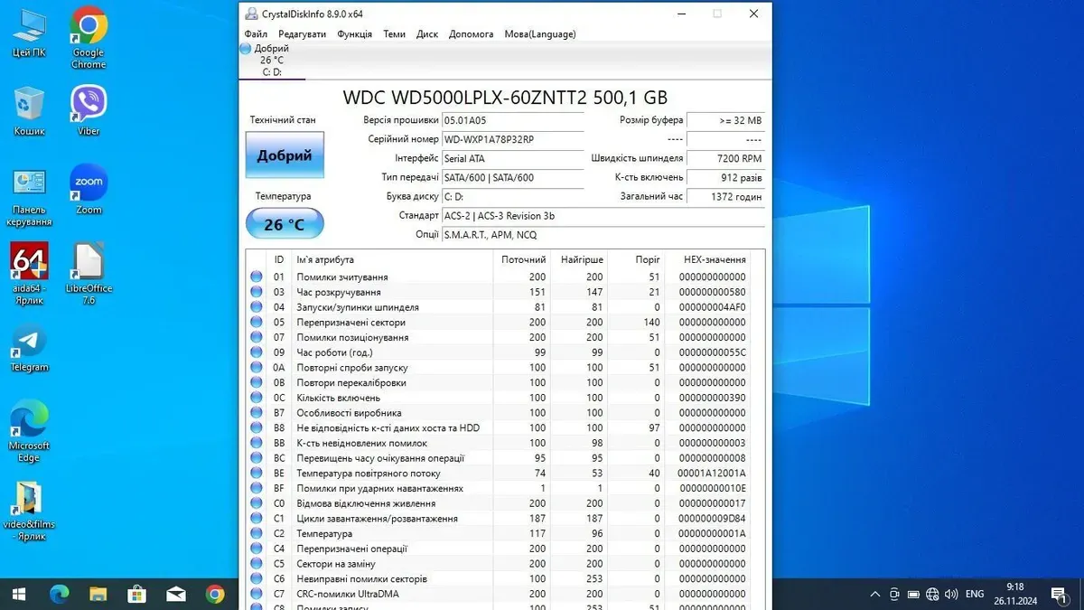Open Microsoft Store in the taskbar
The width and height of the screenshot is (1084, 610).
click(x=136, y=594)
